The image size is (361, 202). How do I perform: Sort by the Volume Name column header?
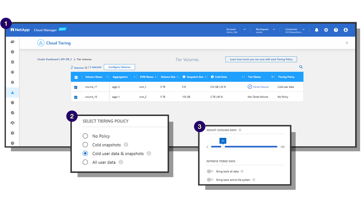click(94, 77)
